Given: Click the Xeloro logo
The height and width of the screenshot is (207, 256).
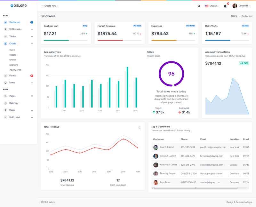Looking at the screenshot, I should tap(19, 6).
